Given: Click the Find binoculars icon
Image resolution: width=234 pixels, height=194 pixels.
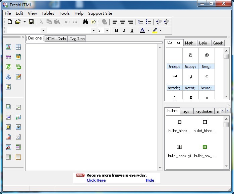Looking at the screenshot, I should click(x=85, y=22).
